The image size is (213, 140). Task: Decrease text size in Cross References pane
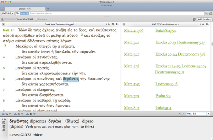[x=201, y=25]
